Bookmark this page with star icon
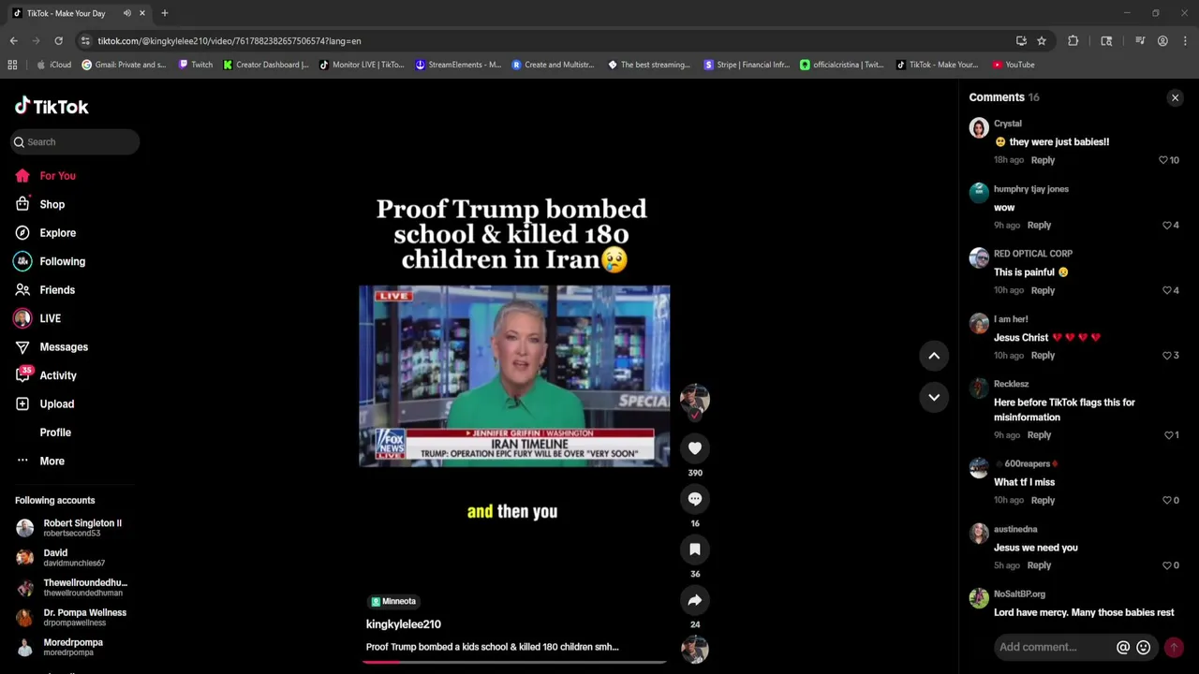Image resolution: width=1199 pixels, height=674 pixels. click(1041, 41)
